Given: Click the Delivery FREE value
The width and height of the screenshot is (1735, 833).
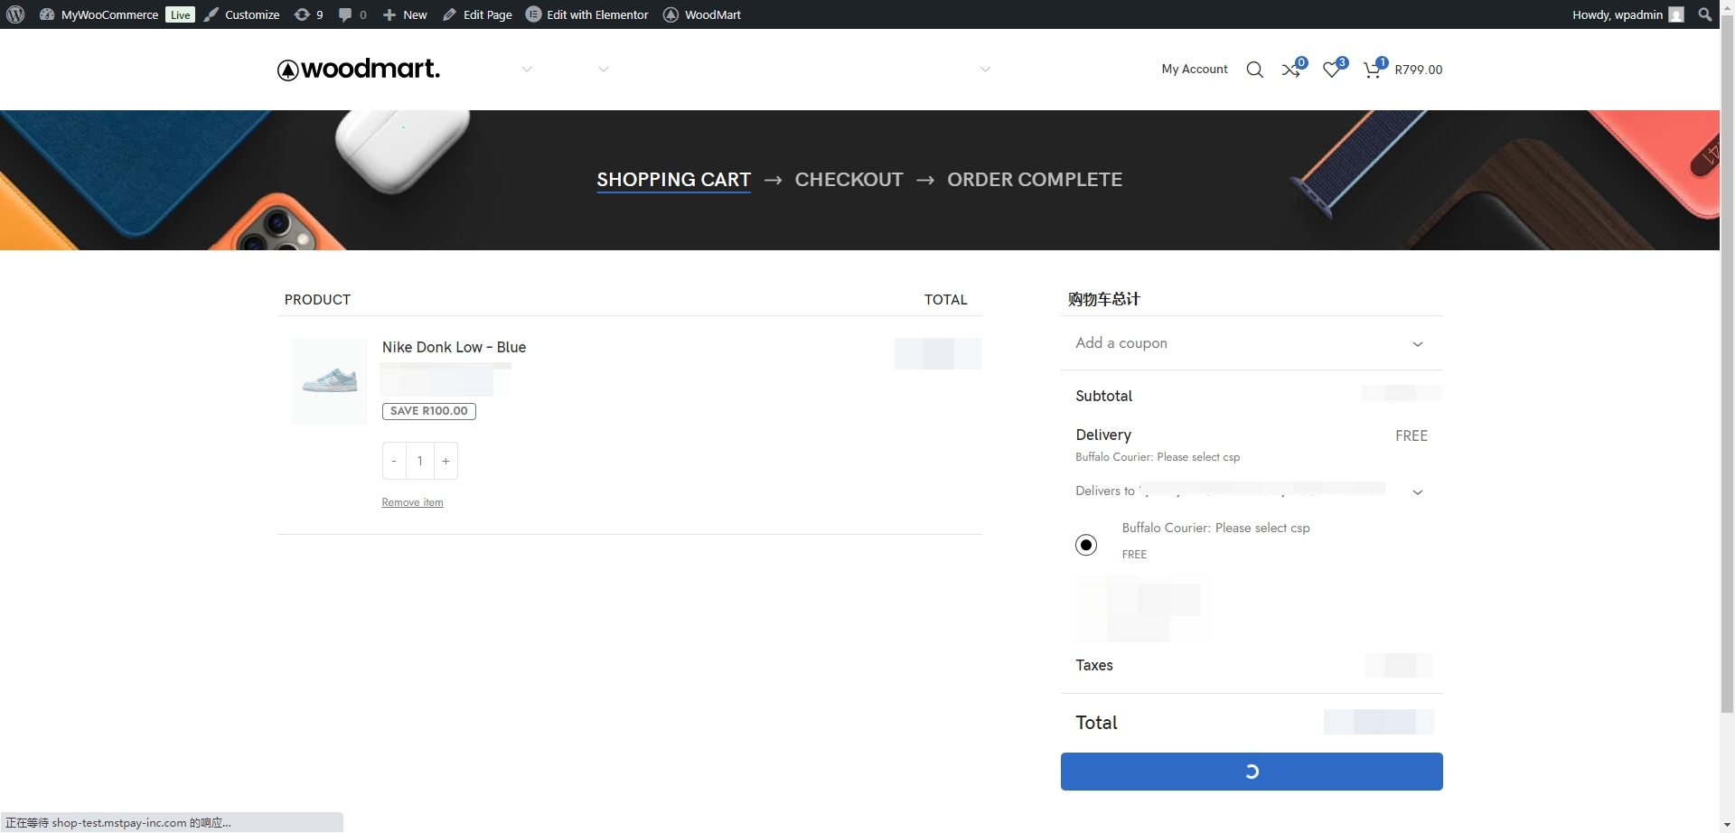Looking at the screenshot, I should tap(1411, 435).
